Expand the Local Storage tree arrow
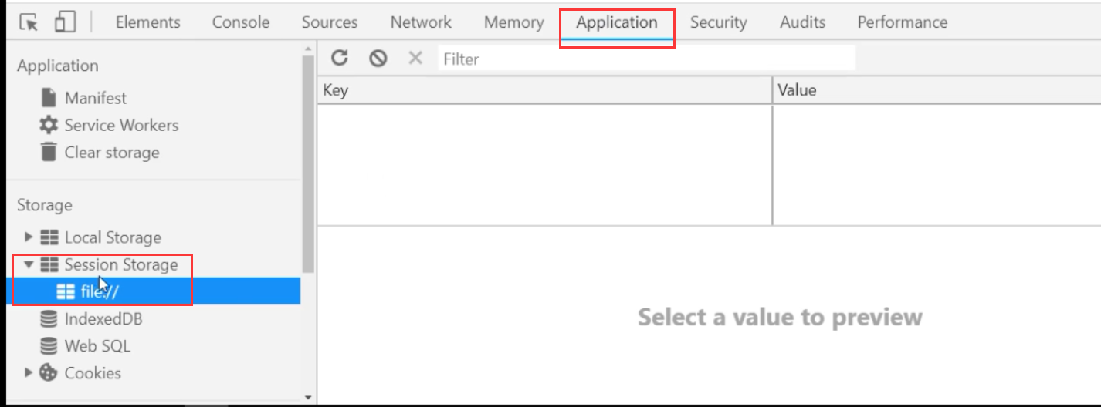Image resolution: width=1101 pixels, height=407 pixels. [29, 237]
